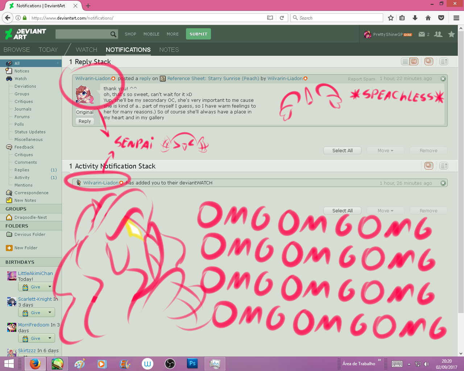Click the sort icon for Reply Stack
Viewport: 464px width, 371px height.
pos(444,62)
